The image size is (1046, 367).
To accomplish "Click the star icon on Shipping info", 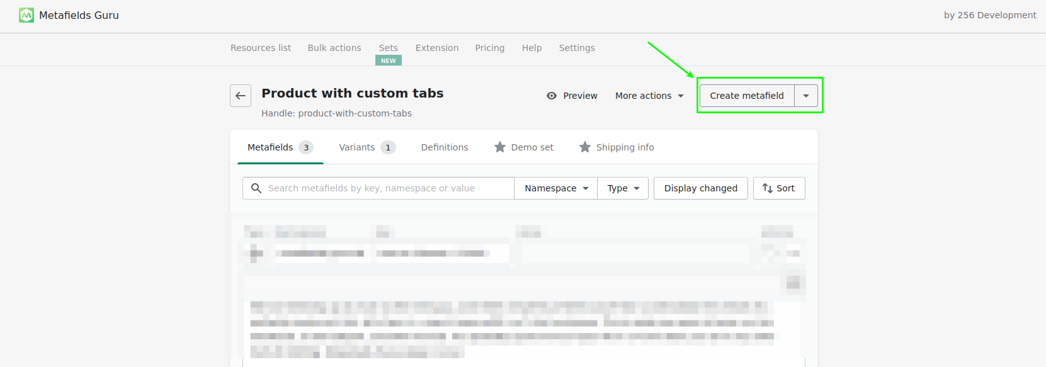I will [x=585, y=147].
